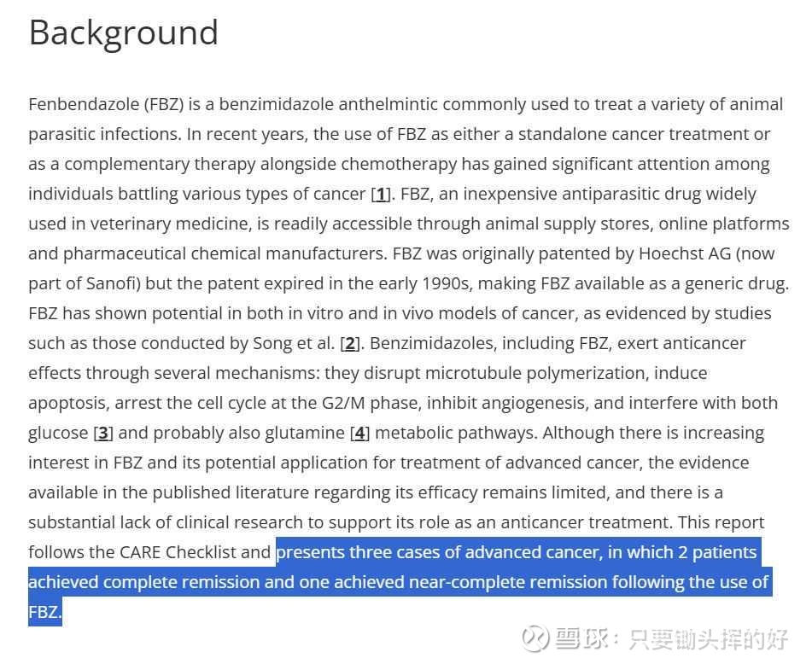Click the name Song et al.
The image size is (812, 664).
(294, 344)
